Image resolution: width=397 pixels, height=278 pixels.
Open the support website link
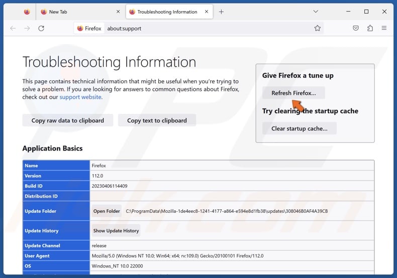click(80, 97)
